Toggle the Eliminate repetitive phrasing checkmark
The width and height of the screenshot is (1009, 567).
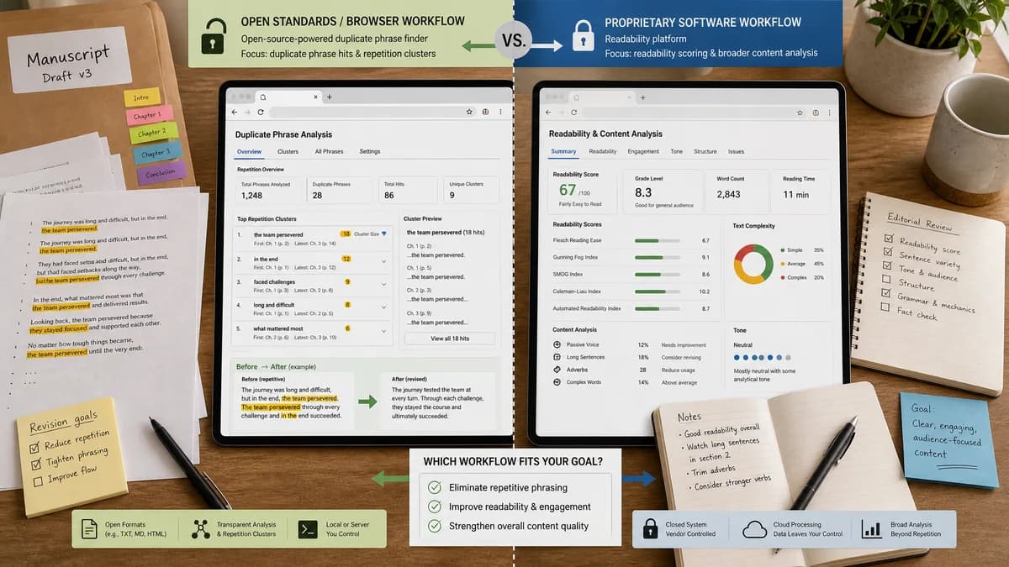click(435, 487)
